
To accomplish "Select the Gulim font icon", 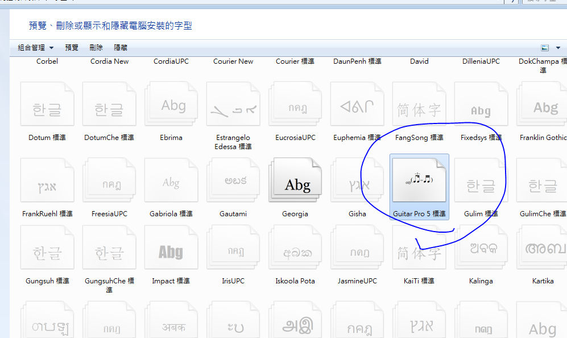I will 481,180.
